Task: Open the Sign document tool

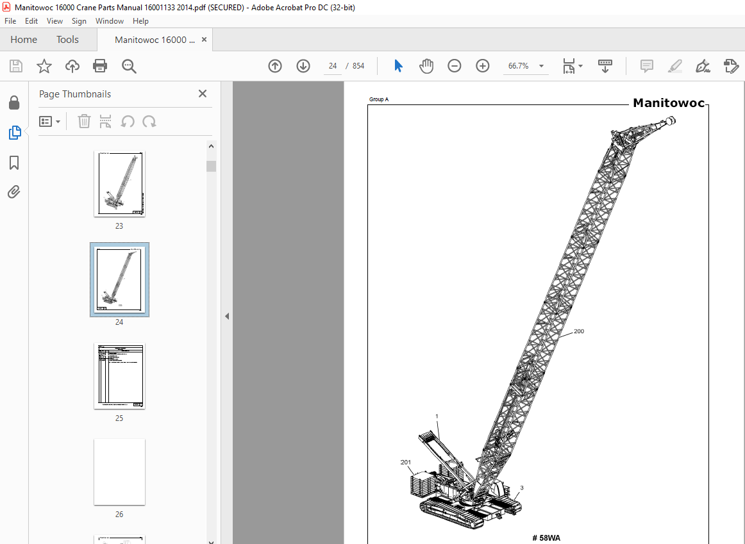Action: pos(703,66)
